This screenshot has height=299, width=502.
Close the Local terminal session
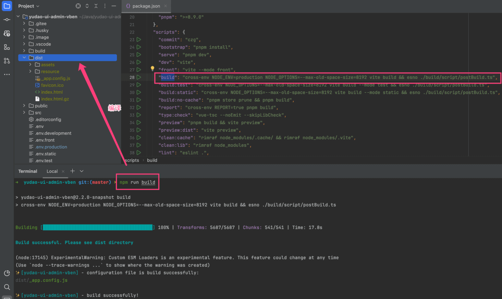click(63, 171)
